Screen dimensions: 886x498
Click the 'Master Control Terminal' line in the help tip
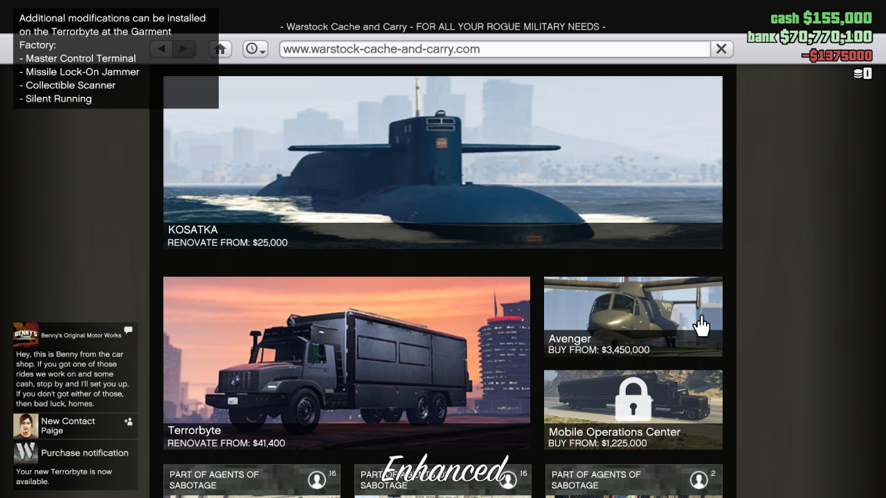point(78,58)
